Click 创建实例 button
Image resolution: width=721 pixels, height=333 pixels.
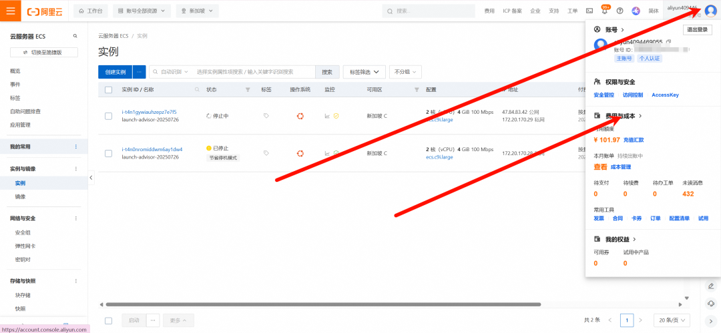point(115,72)
